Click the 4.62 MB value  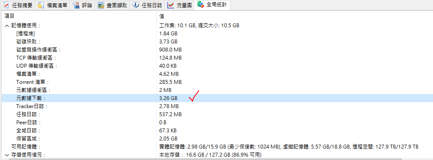coord(169,74)
